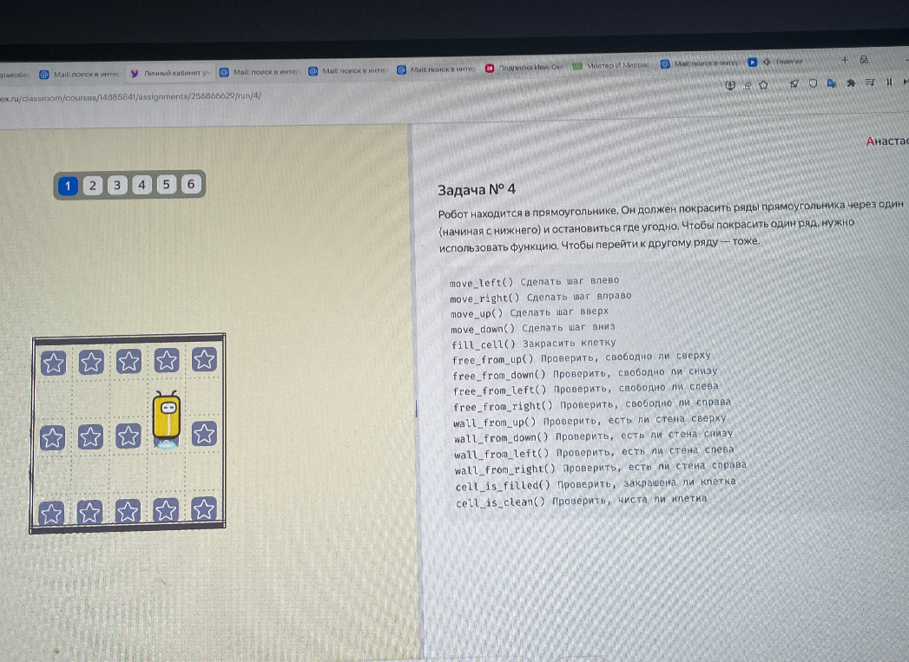Select level 3 button

(117, 186)
